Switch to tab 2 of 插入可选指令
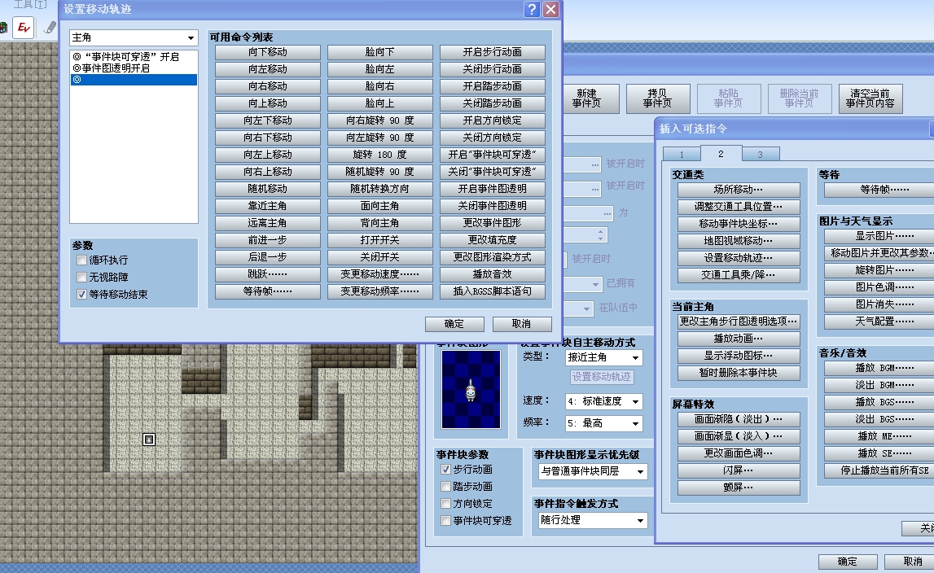 point(721,154)
